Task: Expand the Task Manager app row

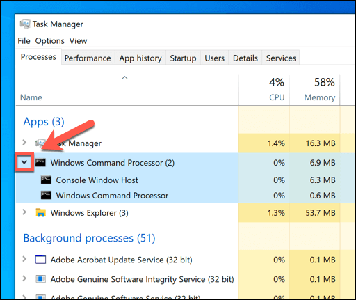Action: click(x=24, y=142)
